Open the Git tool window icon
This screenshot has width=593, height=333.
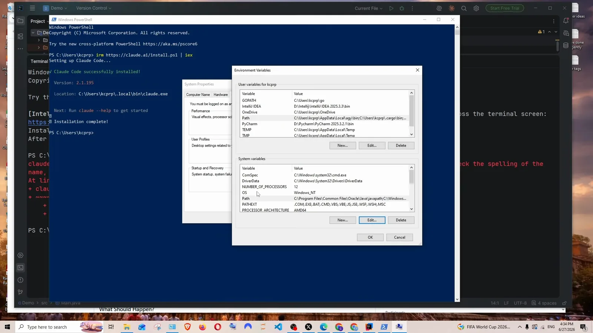pyautogui.click(x=20, y=292)
